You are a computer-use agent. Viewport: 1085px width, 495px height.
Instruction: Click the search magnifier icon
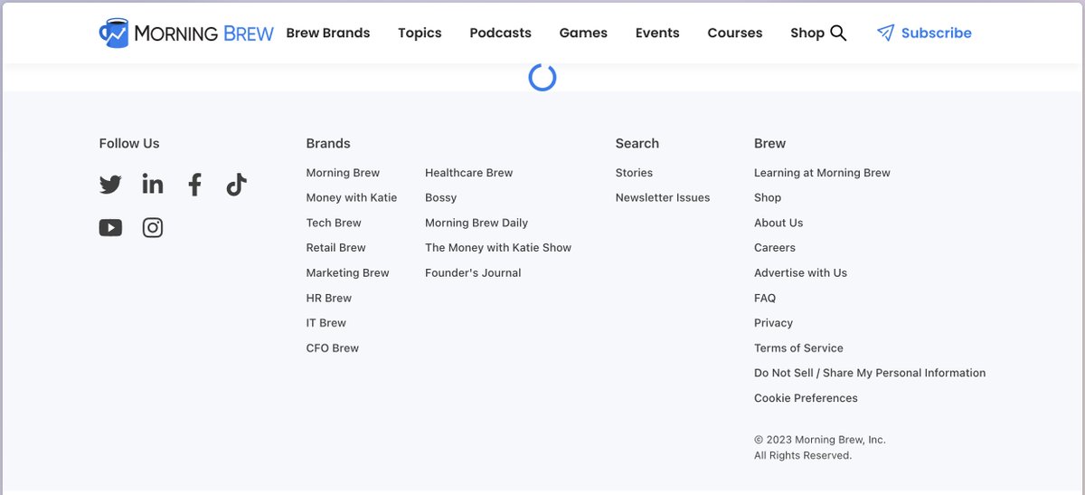coord(838,33)
